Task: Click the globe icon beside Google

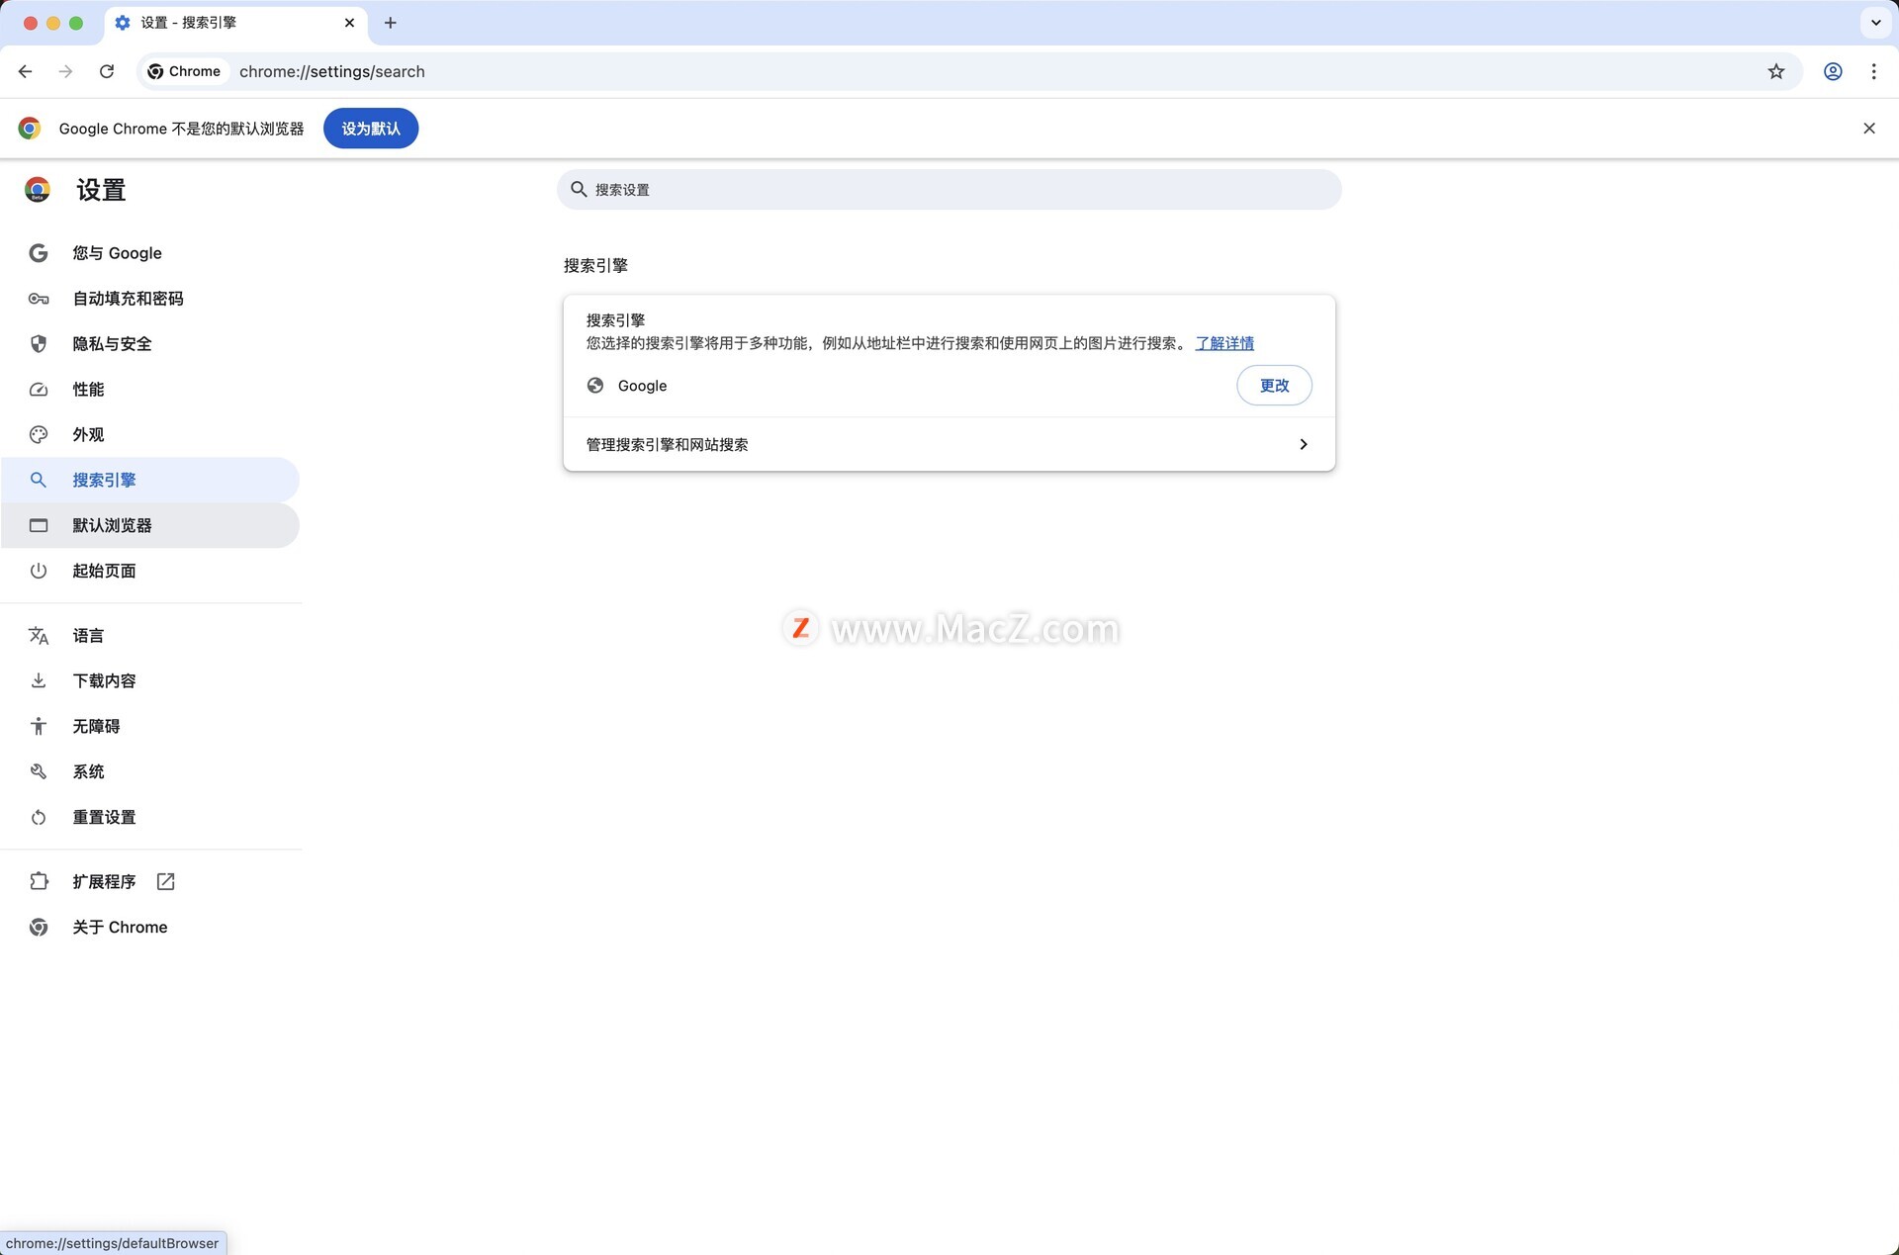Action: tap(595, 386)
